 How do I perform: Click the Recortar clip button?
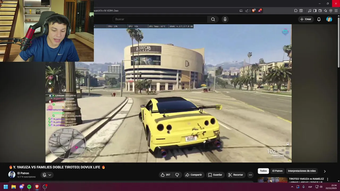pos(236,175)
